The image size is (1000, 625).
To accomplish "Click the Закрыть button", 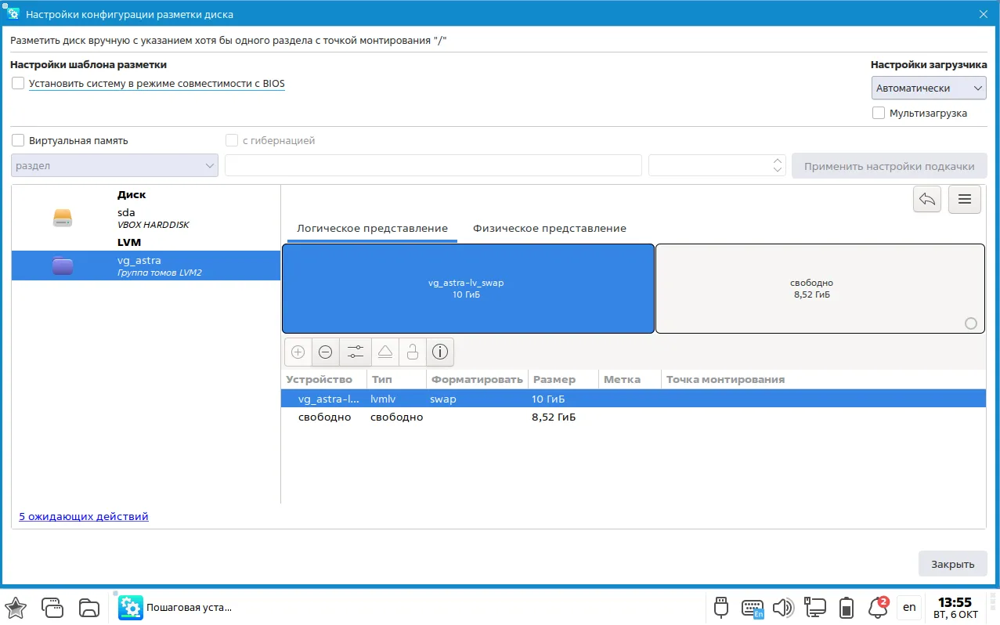I will (x=952, y=564).
